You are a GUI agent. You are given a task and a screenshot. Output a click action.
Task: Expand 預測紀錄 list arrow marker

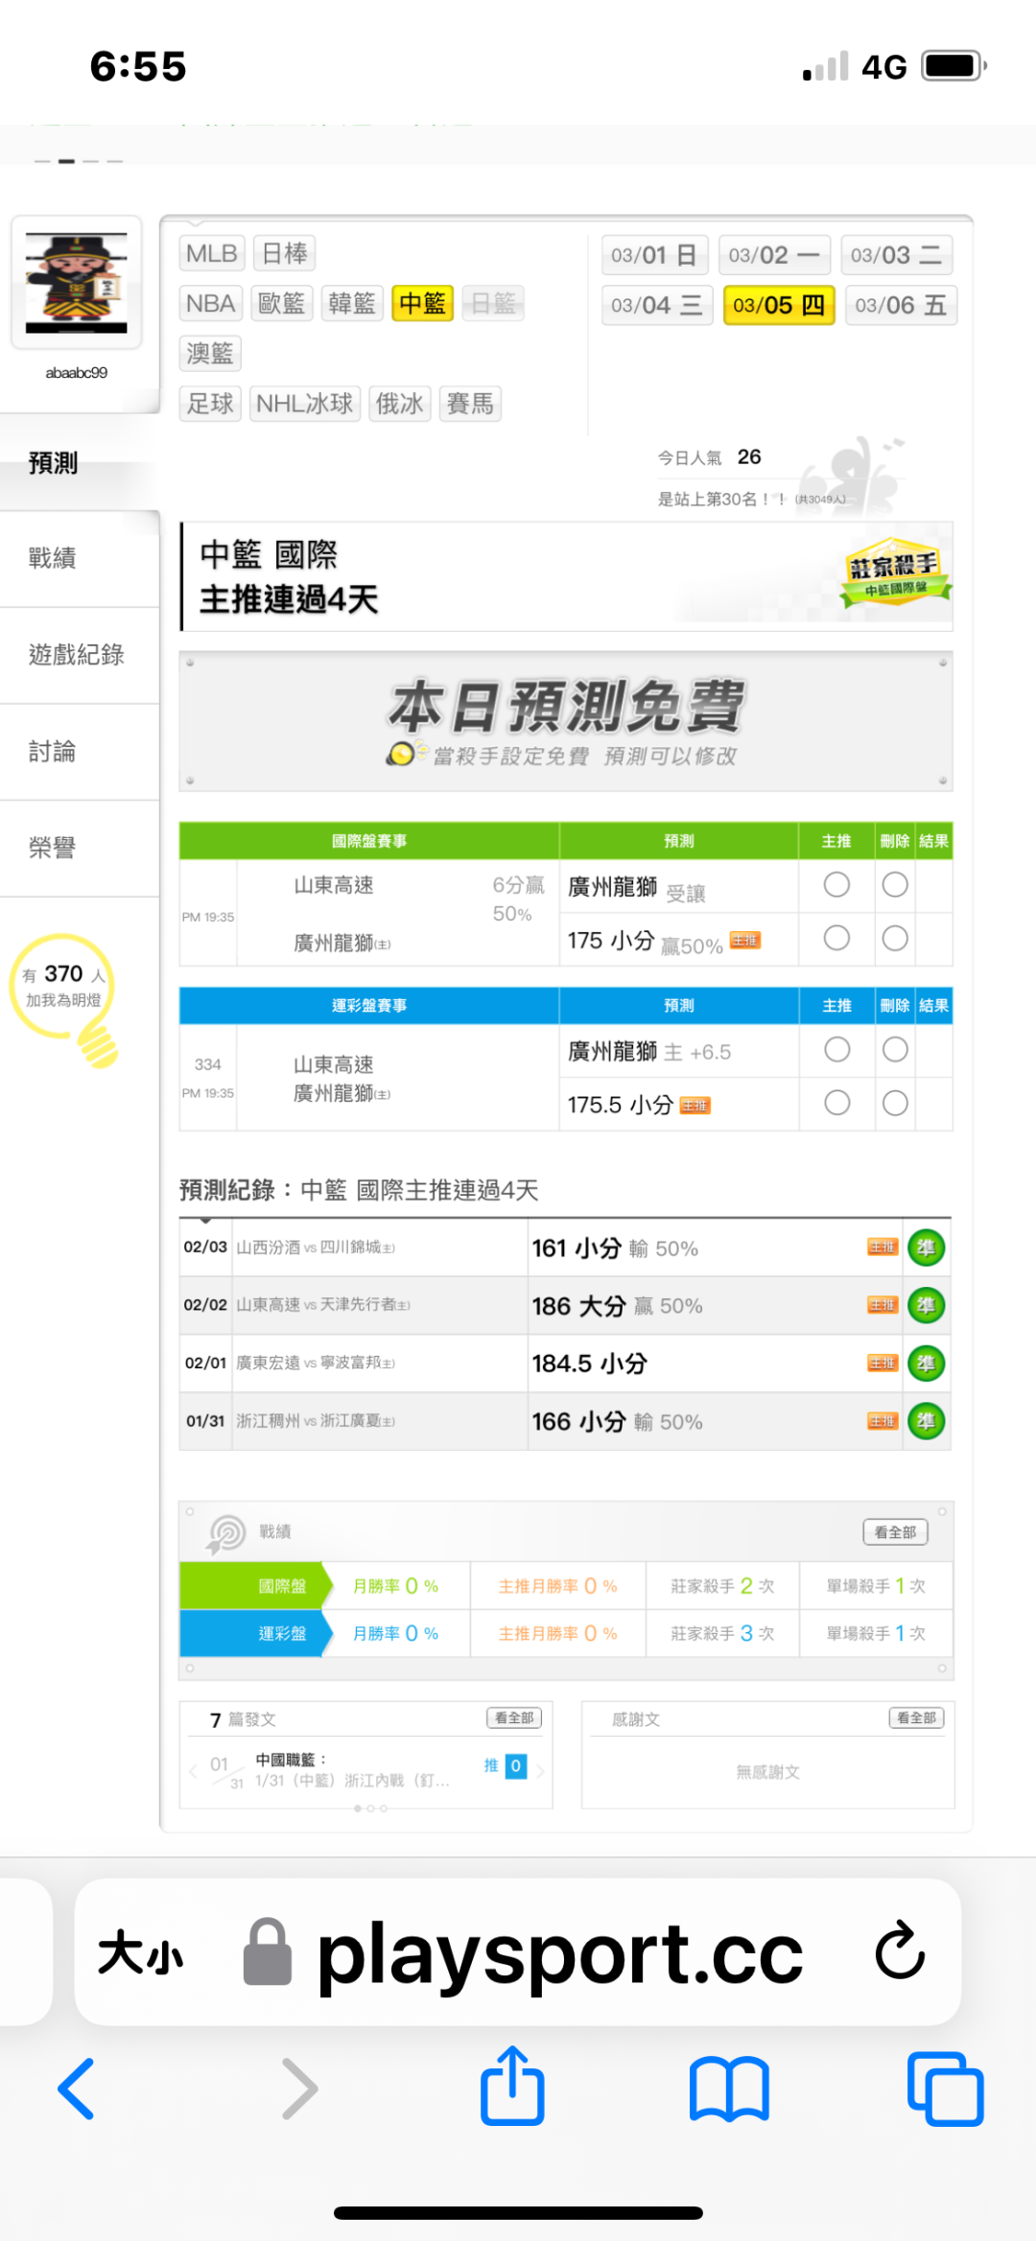click(205, 1221)
